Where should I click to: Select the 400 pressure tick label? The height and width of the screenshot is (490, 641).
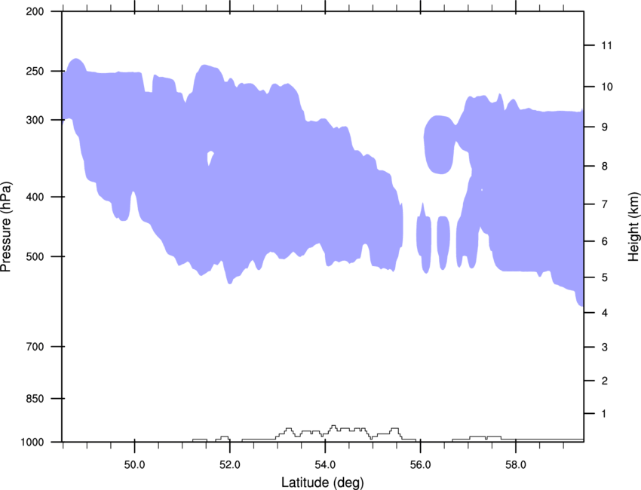(x=35, y=197)
